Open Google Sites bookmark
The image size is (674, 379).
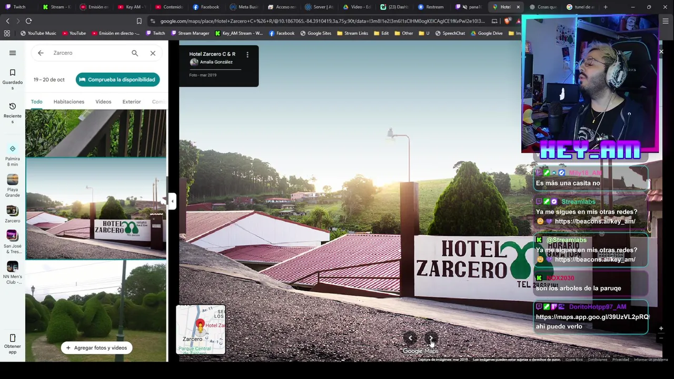316,33
